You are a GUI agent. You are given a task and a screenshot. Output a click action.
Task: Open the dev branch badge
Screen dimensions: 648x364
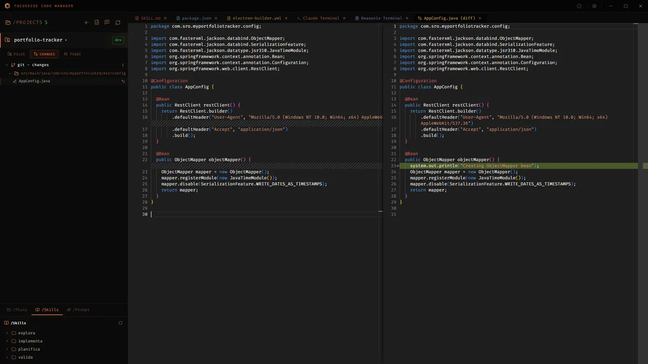tap(118, 40)
